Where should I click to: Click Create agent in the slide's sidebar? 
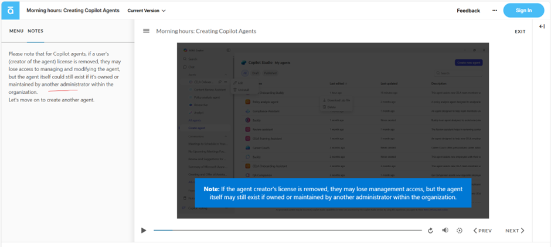pos(196,128)
